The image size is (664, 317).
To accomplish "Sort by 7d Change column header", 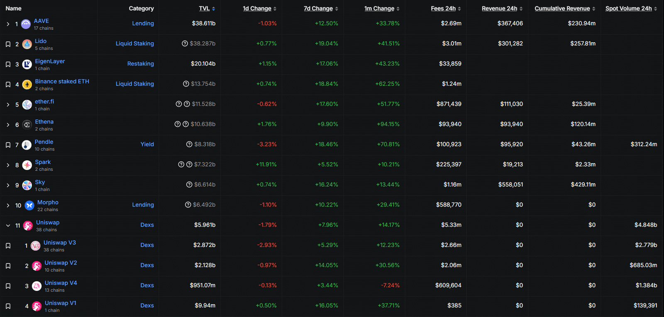I will (318, 8).
